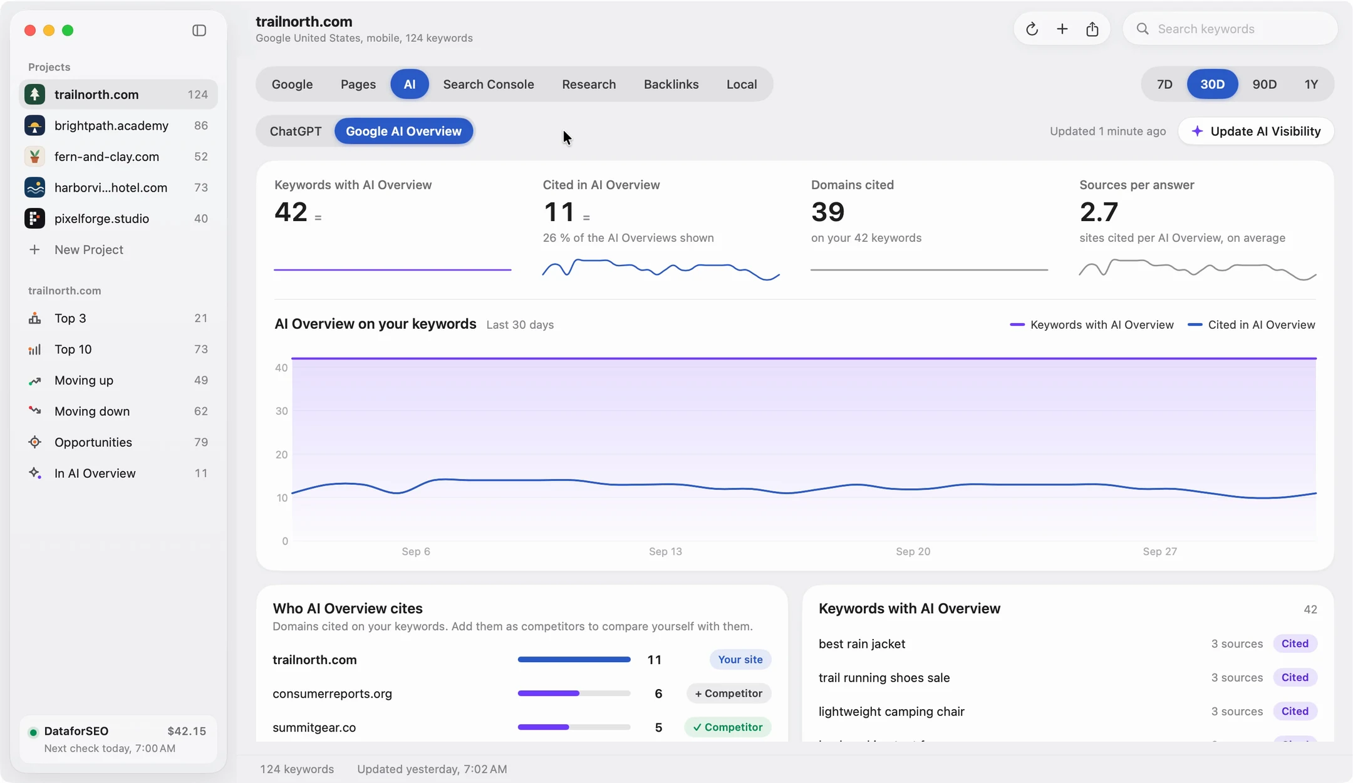The image size is (1353, 783).
Task: Set time range to 7D
Action: point(1164,84)
